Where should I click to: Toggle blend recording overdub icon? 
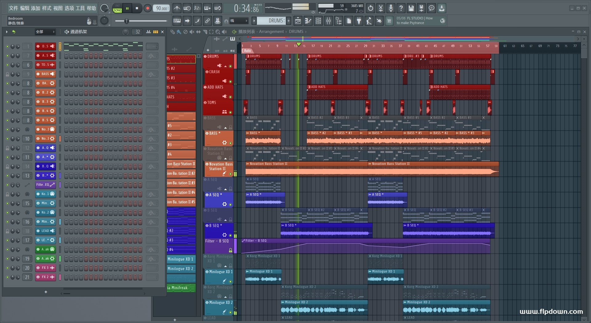point(207,8)
